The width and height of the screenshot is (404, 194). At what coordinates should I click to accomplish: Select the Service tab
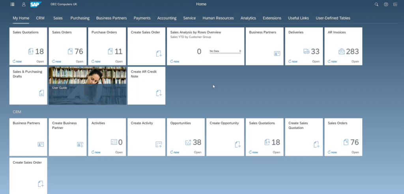coord(189,18)
